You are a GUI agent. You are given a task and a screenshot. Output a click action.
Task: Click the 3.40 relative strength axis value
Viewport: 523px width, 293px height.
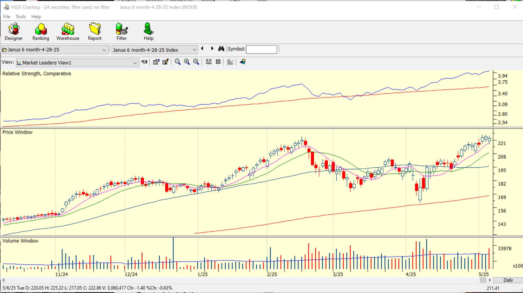point(503,94)
